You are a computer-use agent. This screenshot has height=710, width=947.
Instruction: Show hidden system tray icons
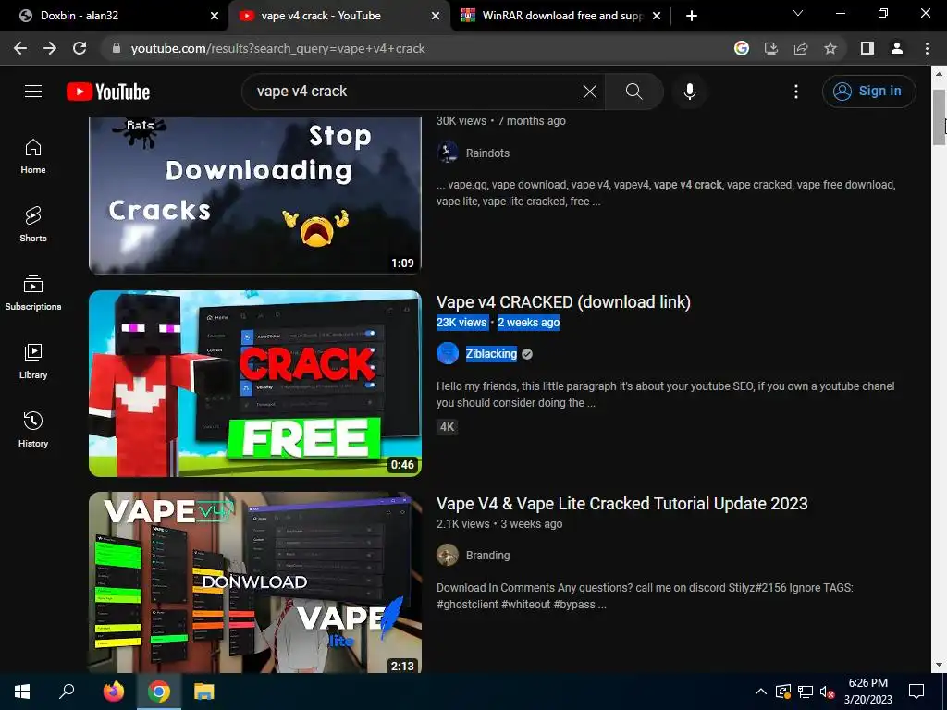pos(761,692)
